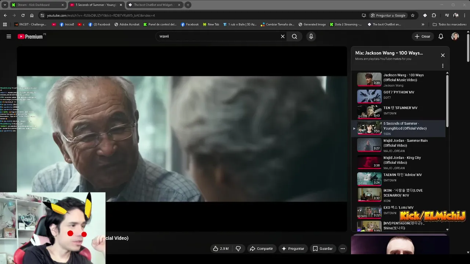Open FACEIT - Challenge bookmark

click(x=30, y=25)
